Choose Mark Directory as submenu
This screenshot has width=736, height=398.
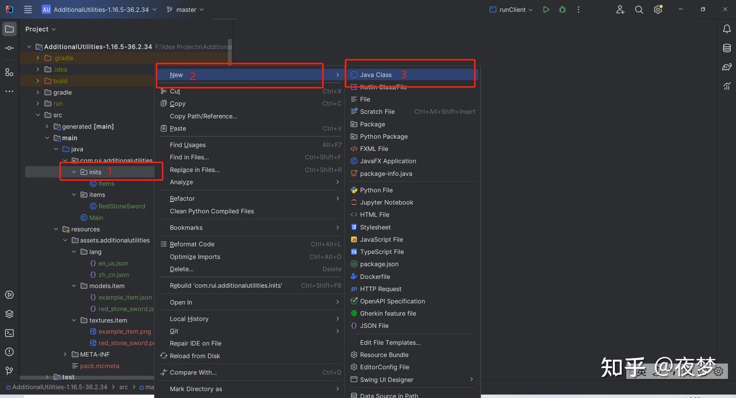pos(250,389)
